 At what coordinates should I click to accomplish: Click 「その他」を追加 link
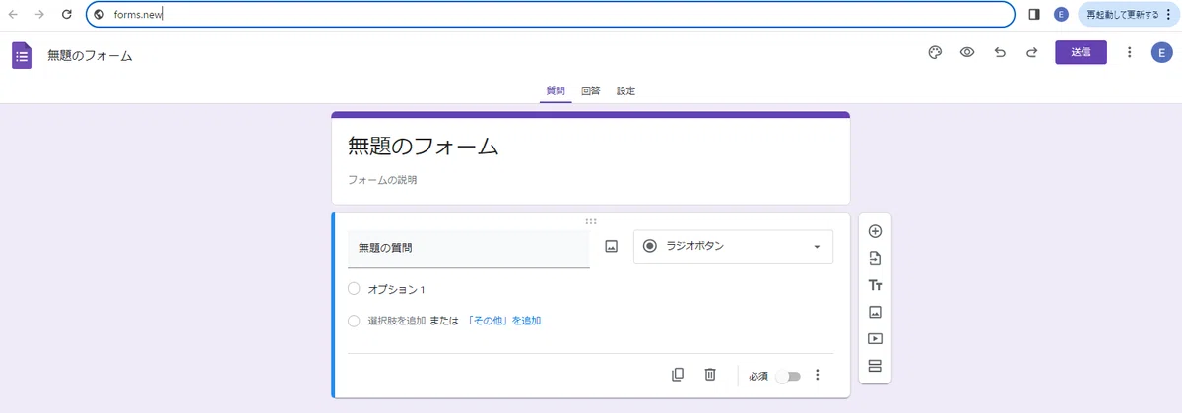(503, 321)
